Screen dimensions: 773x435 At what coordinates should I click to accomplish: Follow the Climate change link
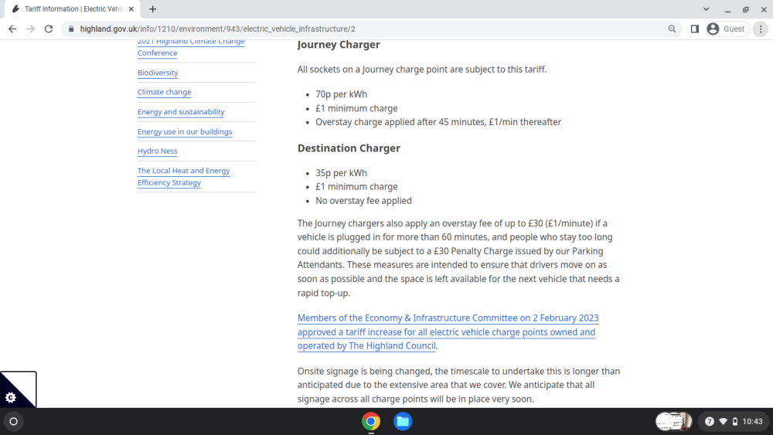click(x=164, y=92)
